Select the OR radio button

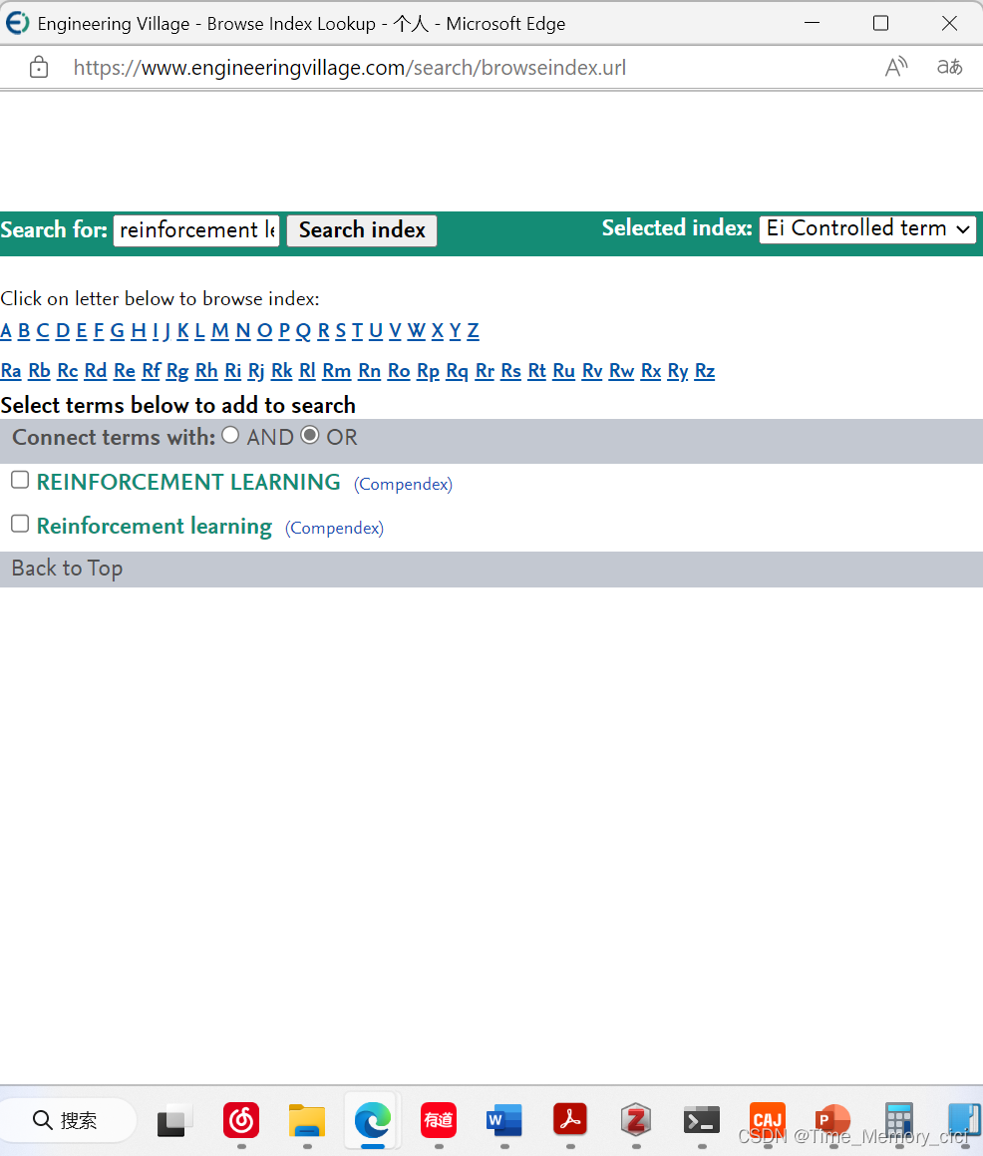pyautogui.click(x=310, y=435)
